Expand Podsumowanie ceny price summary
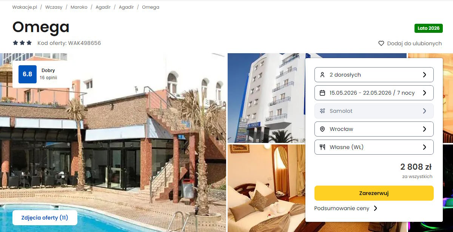This screenshot has width=453, height=232. 346,208
